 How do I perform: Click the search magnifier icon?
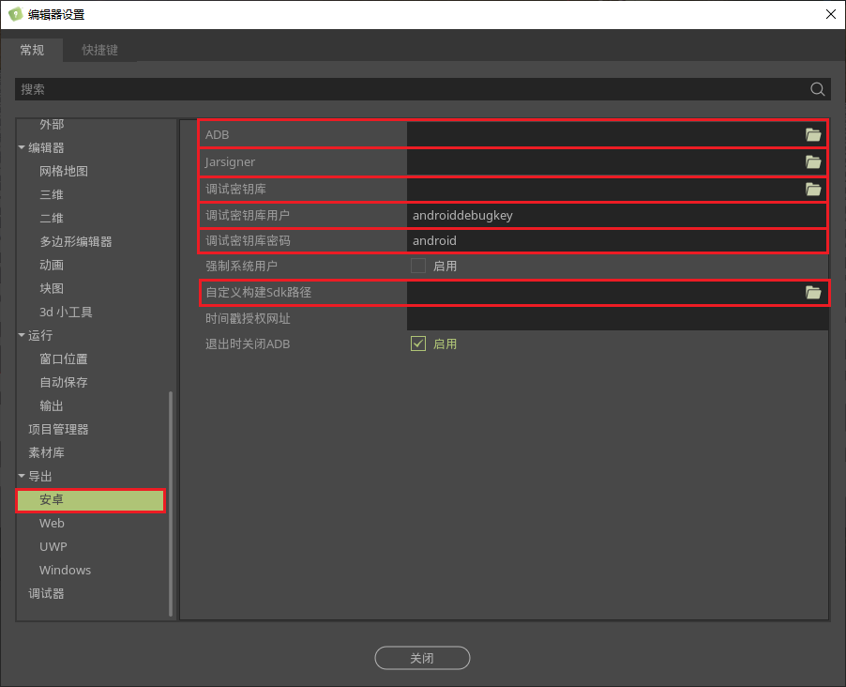click(x=818, y=89)
